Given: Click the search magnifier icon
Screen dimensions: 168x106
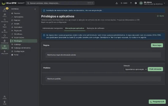Looking at the screenshot, I should point(28,3).
